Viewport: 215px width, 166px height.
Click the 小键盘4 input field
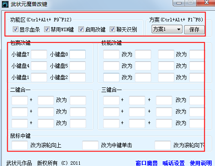[39, 66]
